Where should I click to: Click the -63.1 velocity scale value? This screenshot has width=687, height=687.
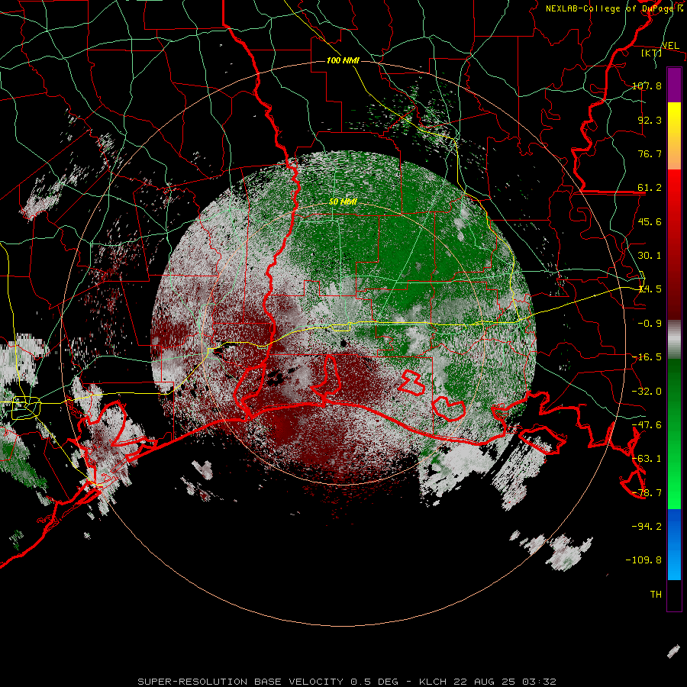[x=647, y=459]
